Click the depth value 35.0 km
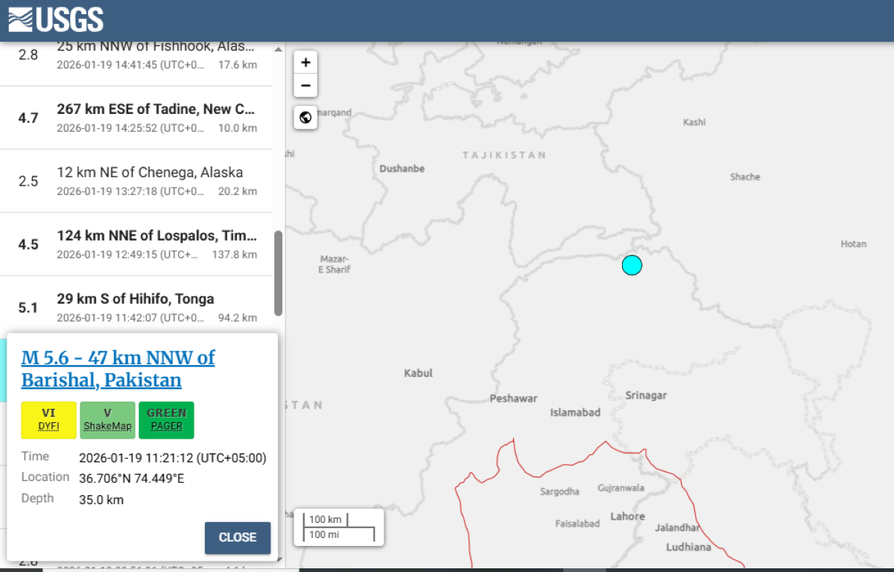Screen dimensions: 894x572 click(104, 499)
